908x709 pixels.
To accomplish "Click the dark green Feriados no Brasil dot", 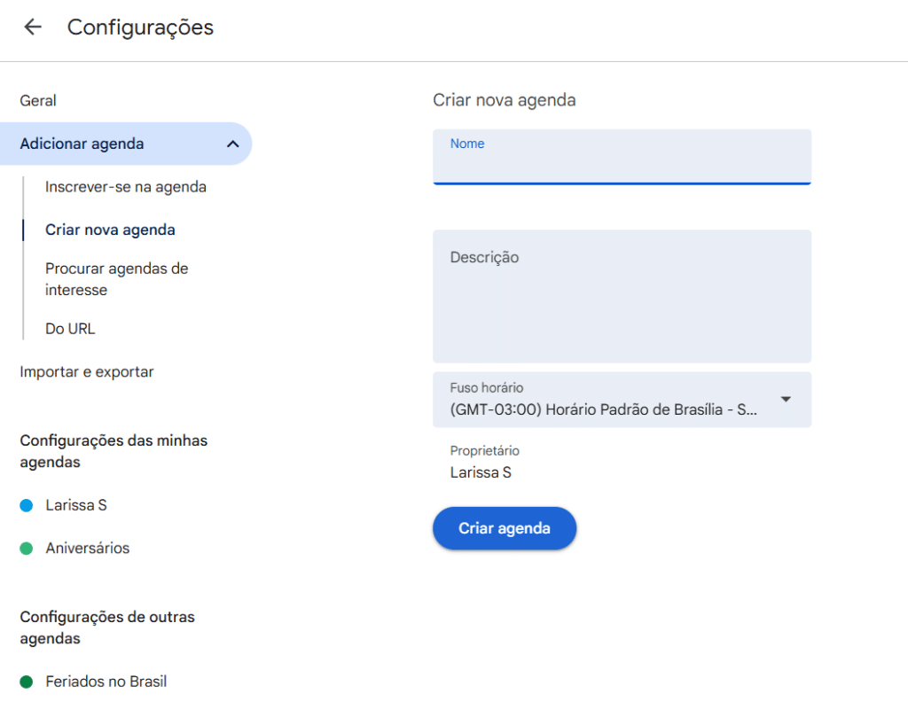I will tap(27, 682).
